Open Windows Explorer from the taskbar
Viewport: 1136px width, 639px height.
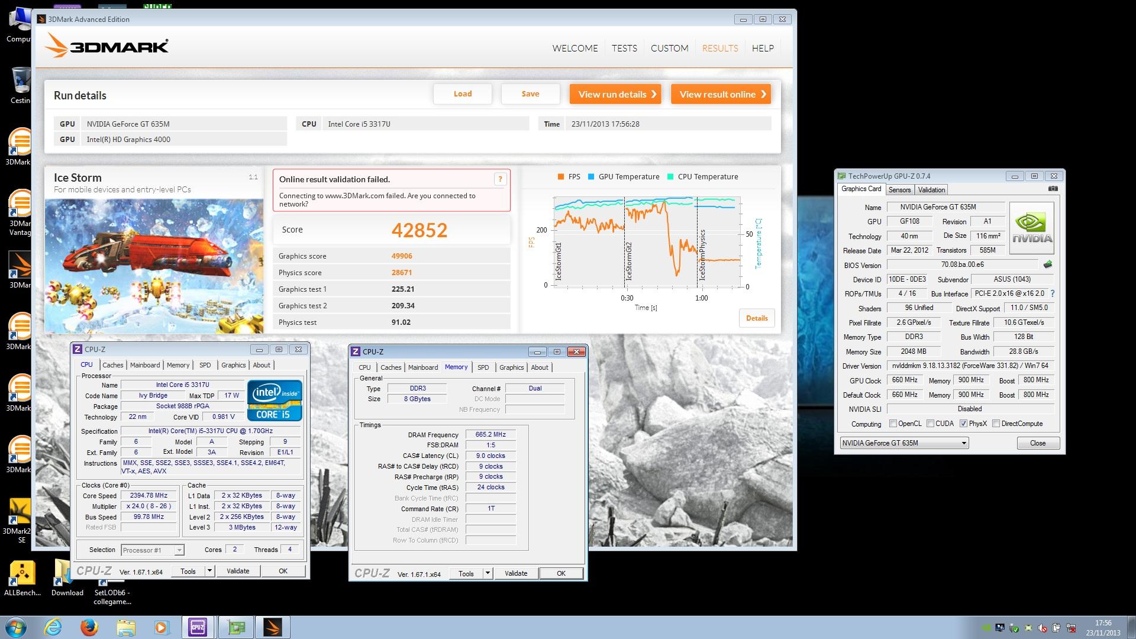tap(126, 627)
